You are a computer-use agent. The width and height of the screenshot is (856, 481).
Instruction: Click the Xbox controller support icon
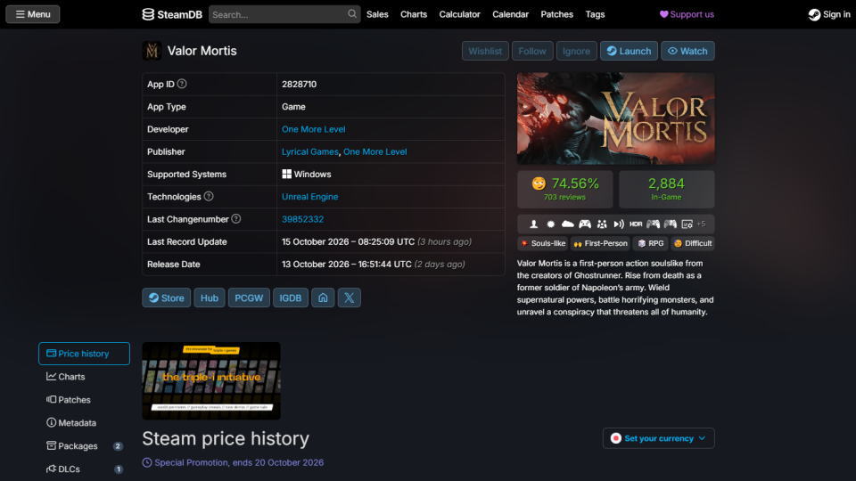point(585,224)
